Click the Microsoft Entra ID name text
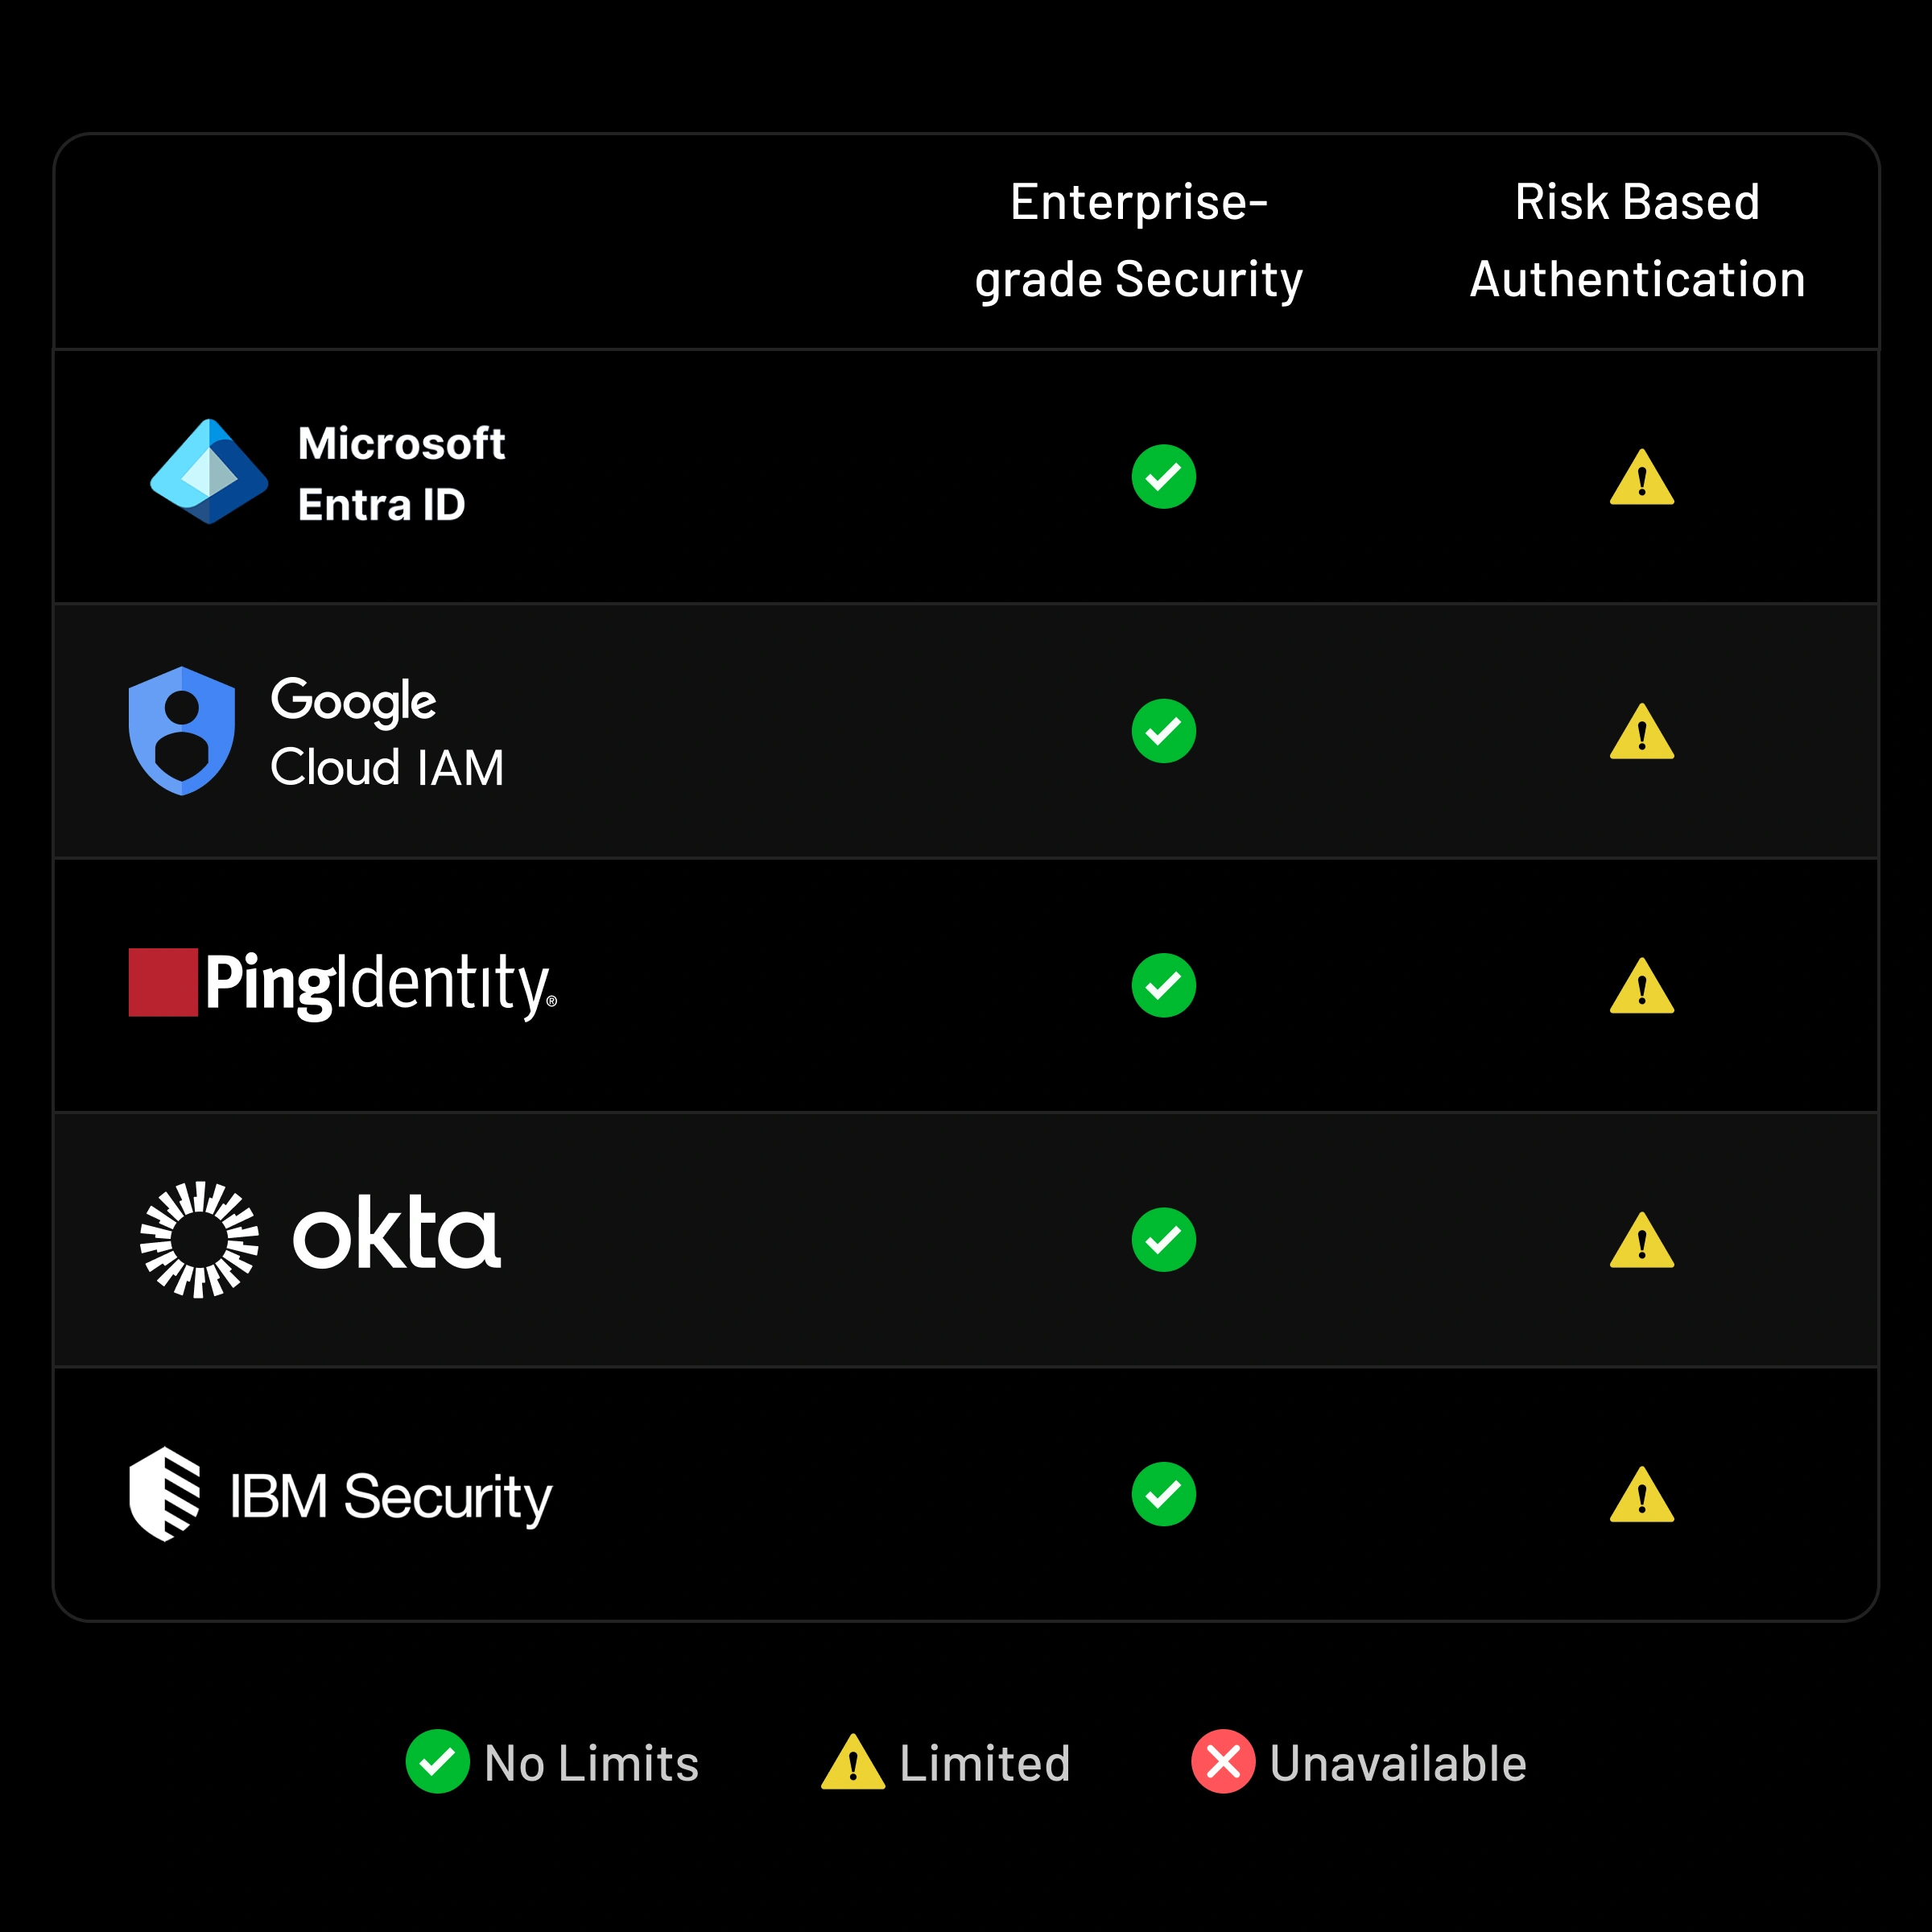The image size is (1932, 1932). tap(401, 474)
